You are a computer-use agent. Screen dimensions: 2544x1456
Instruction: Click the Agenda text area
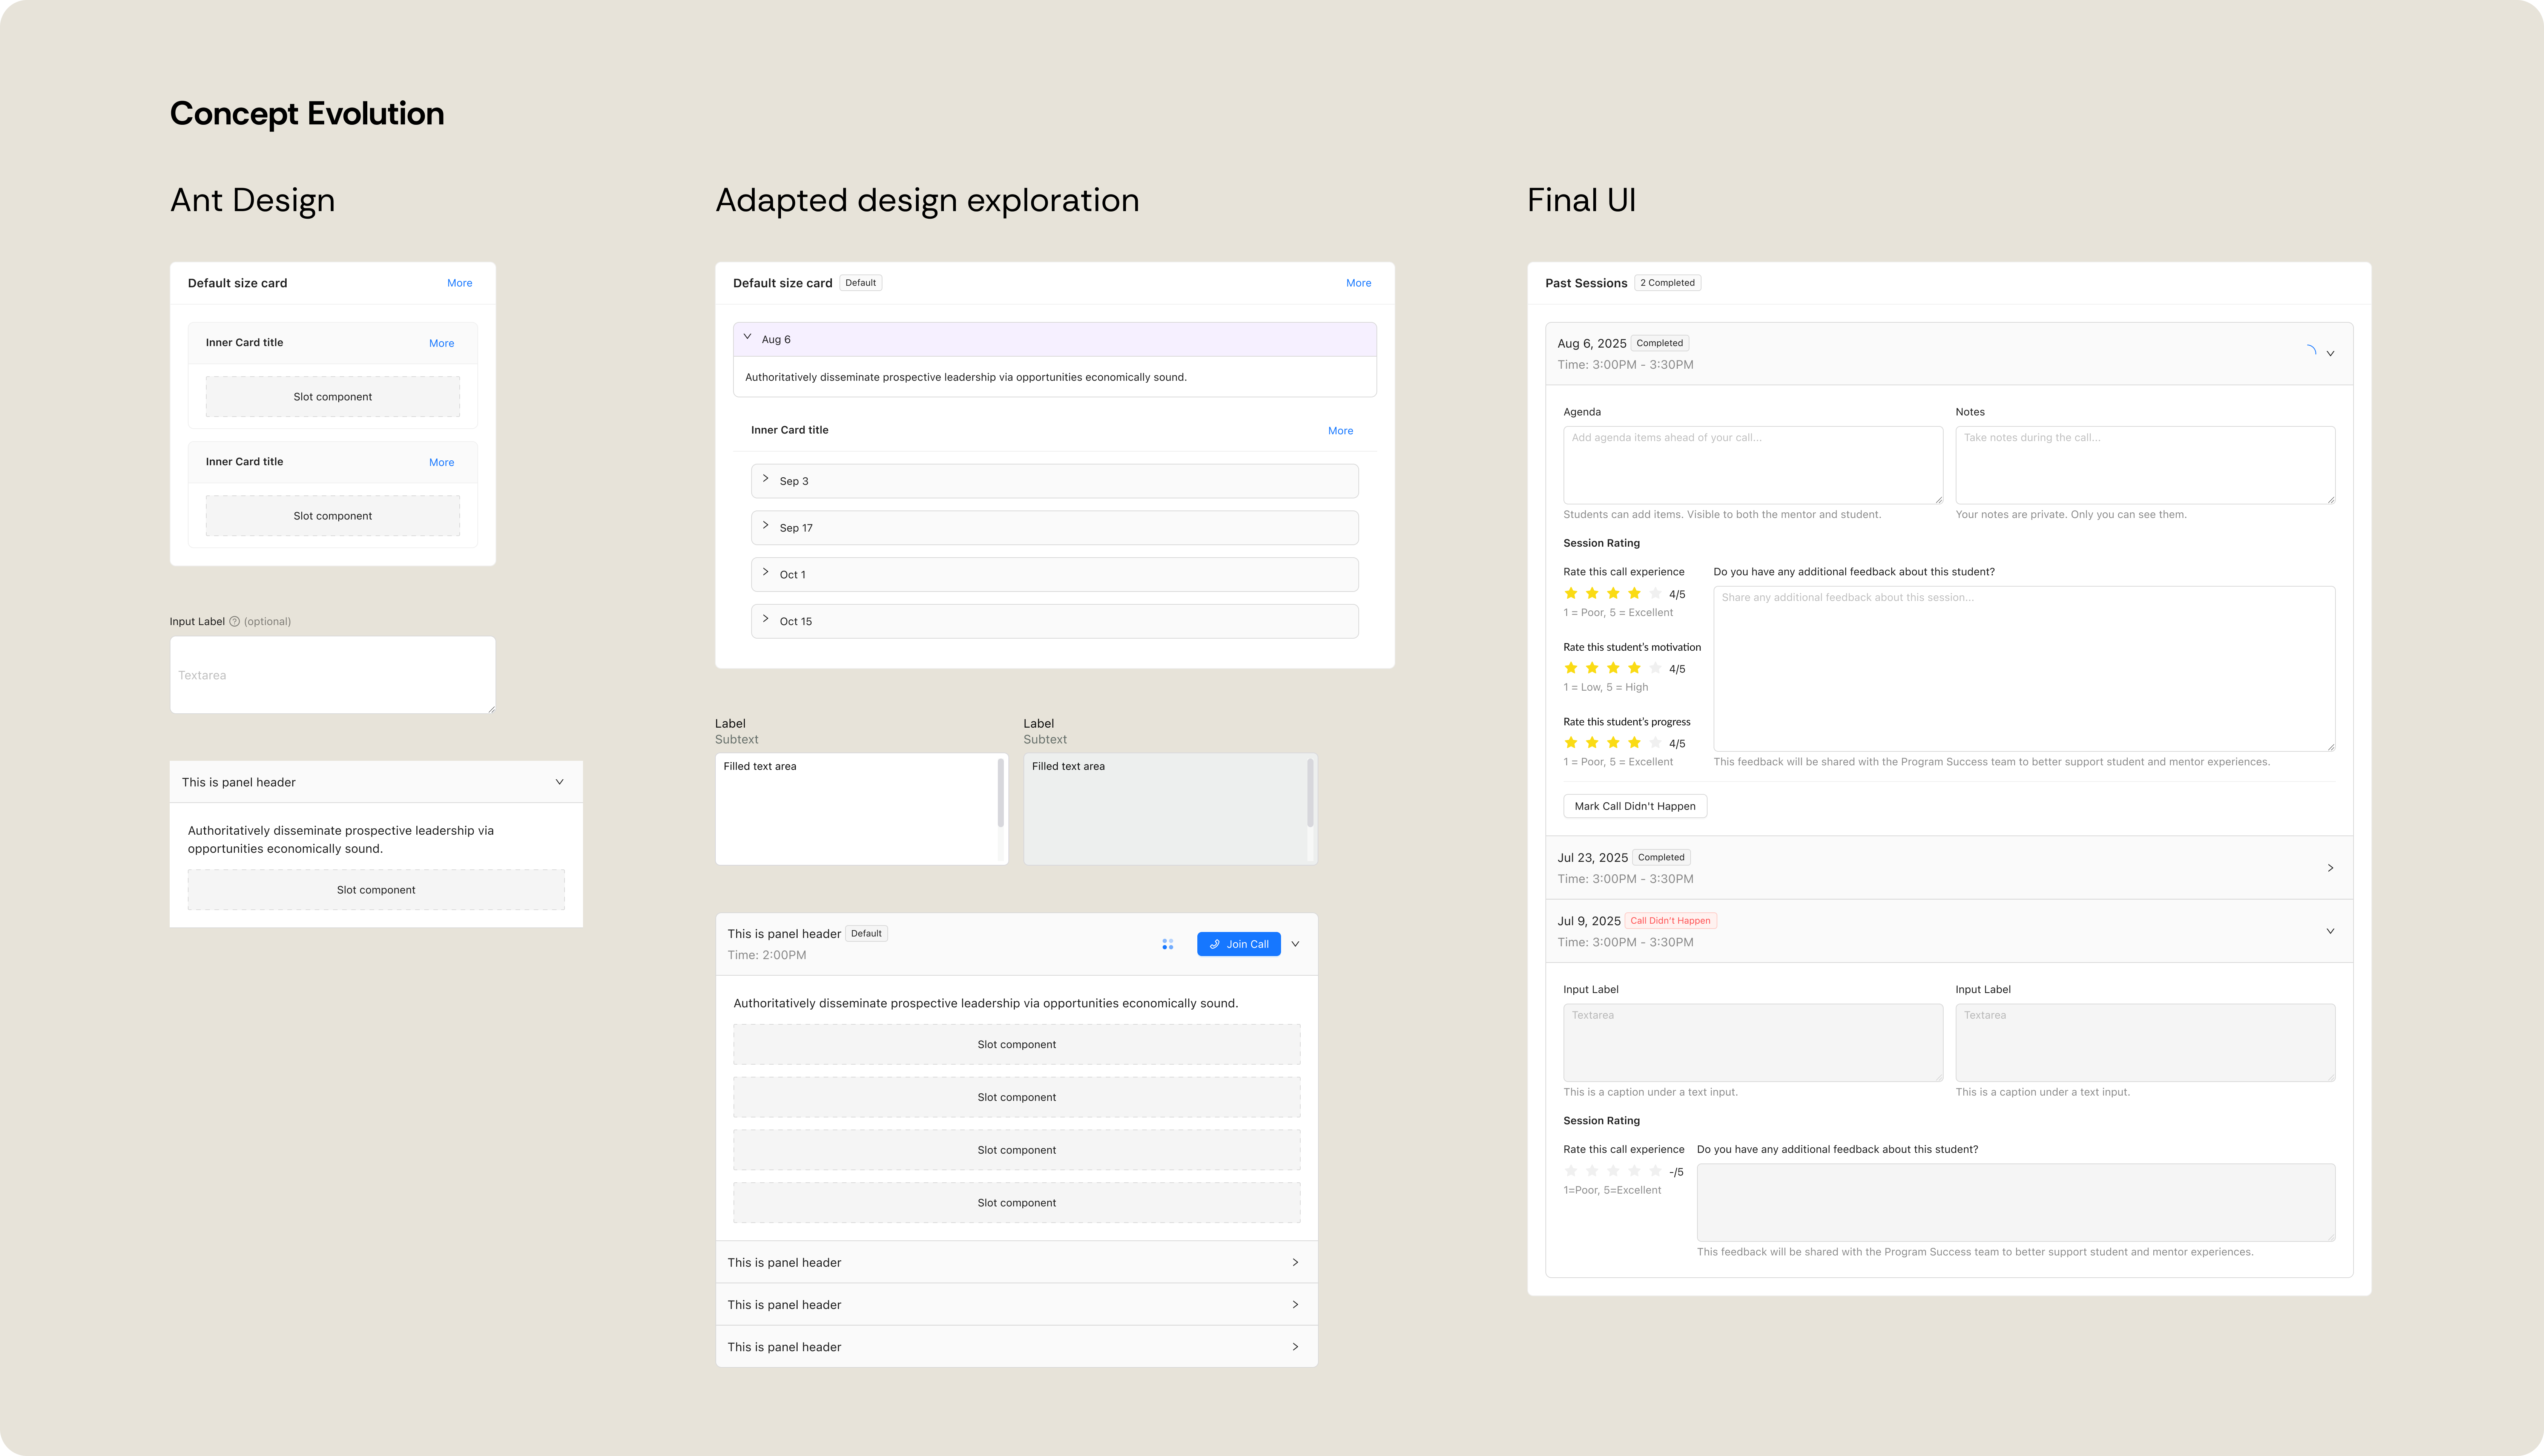pos(1753,465)
